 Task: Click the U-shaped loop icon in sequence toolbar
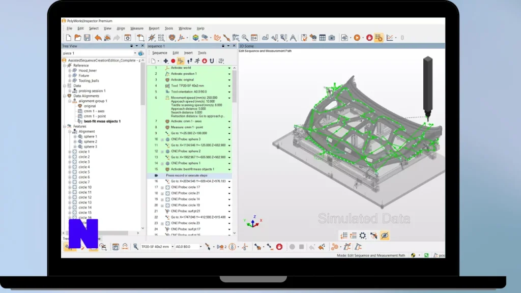point(212,61)
